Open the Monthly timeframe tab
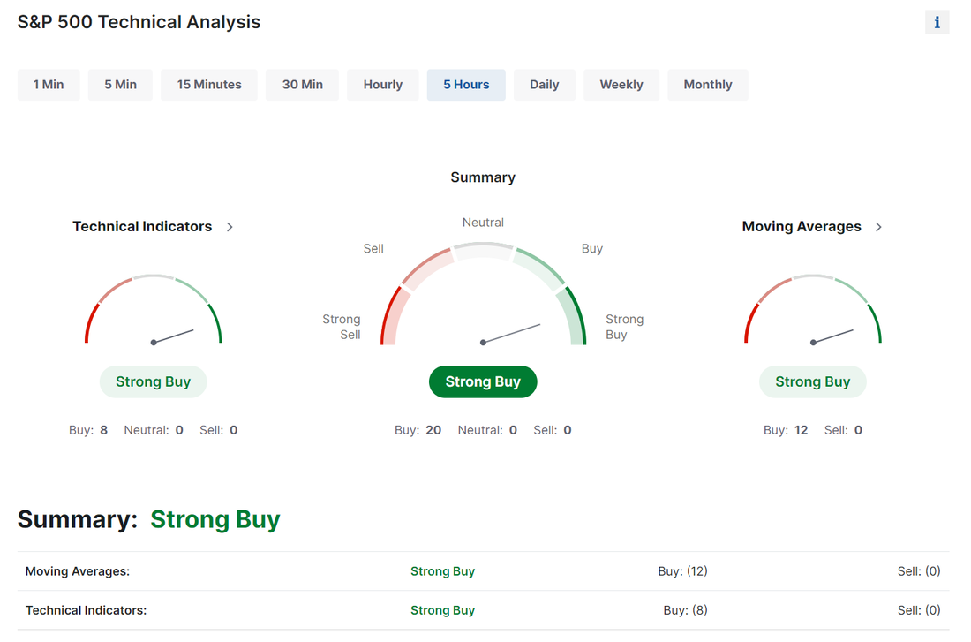 708,85
